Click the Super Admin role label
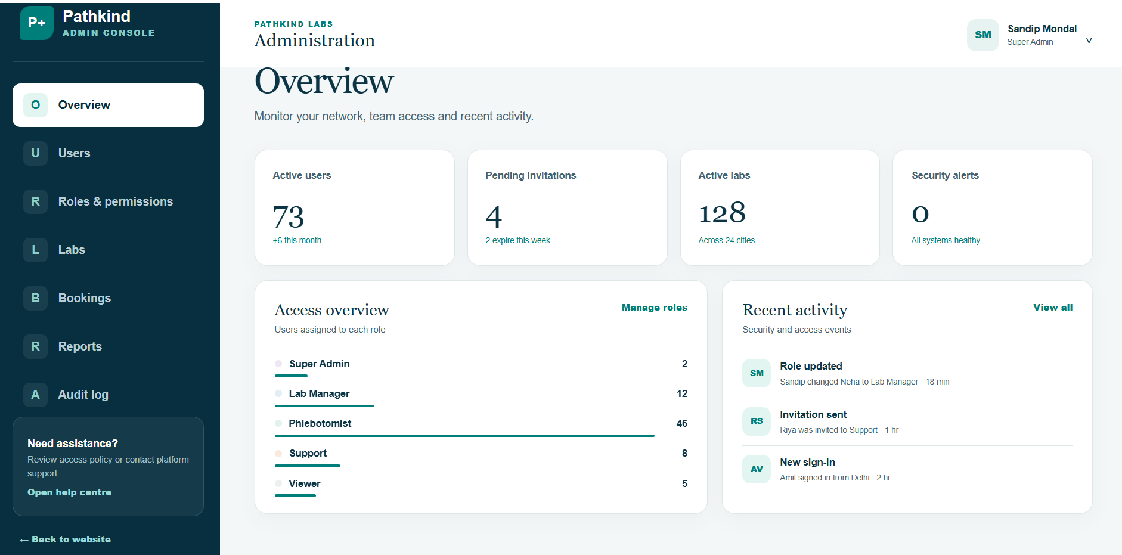This screenshot has height=555, width=1122. point(320,364)
